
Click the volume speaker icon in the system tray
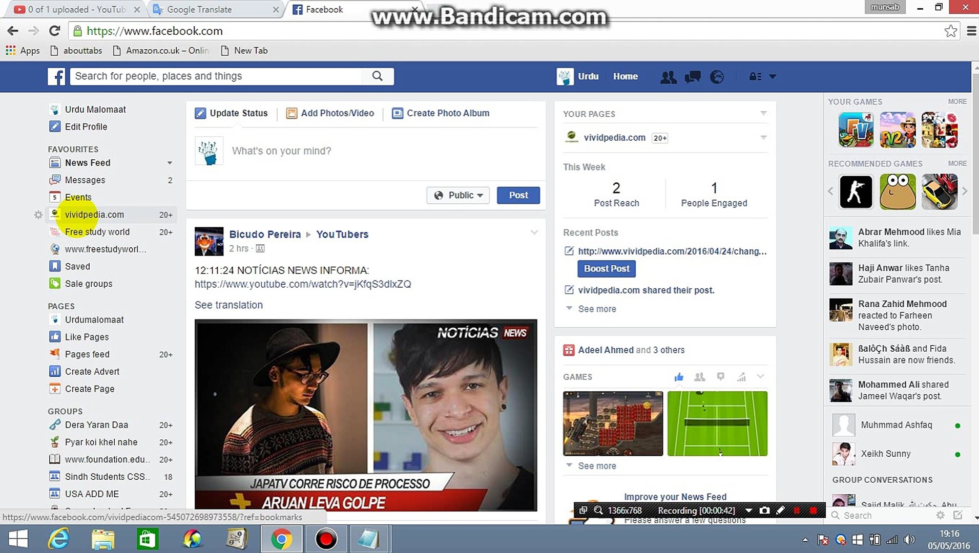pos(909,540)
